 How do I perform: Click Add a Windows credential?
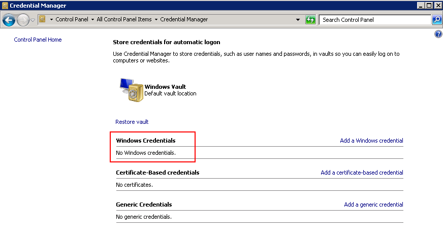tap(371, 141)
